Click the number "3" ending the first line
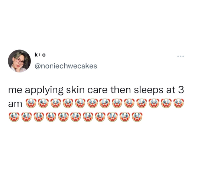Image resolution: width=198 pixels, height=177 pixels. [x=181, y=90]
